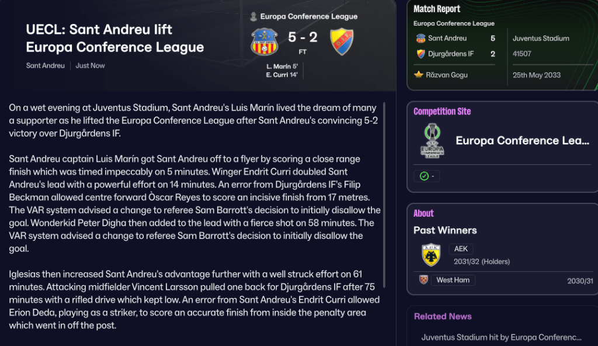Image resolution: width=598 pixels, height=346 pixels.
Task: Open the Competition Site section heading
Action: coord(442,111)
